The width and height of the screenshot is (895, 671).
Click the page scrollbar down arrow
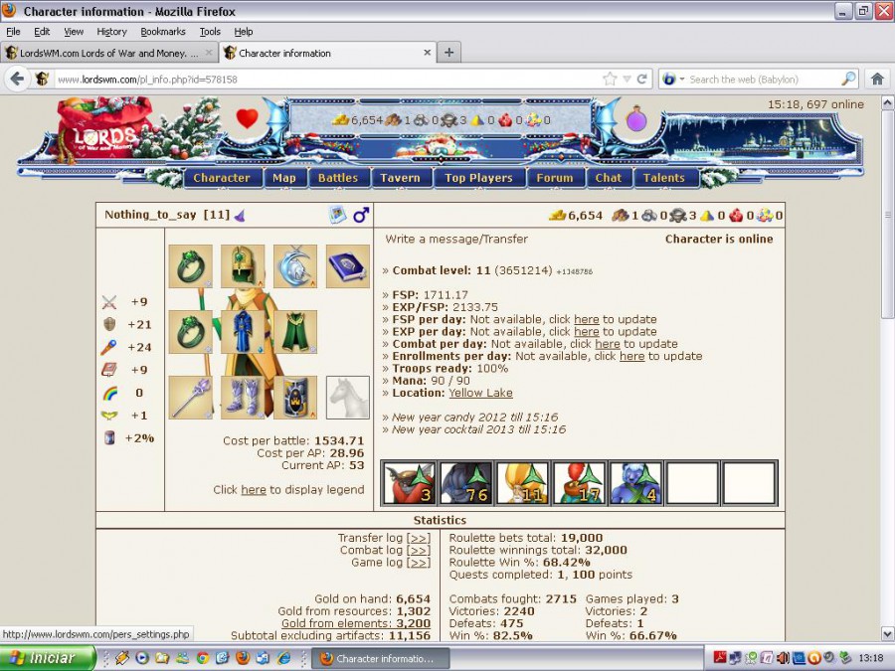pos(888,633)
